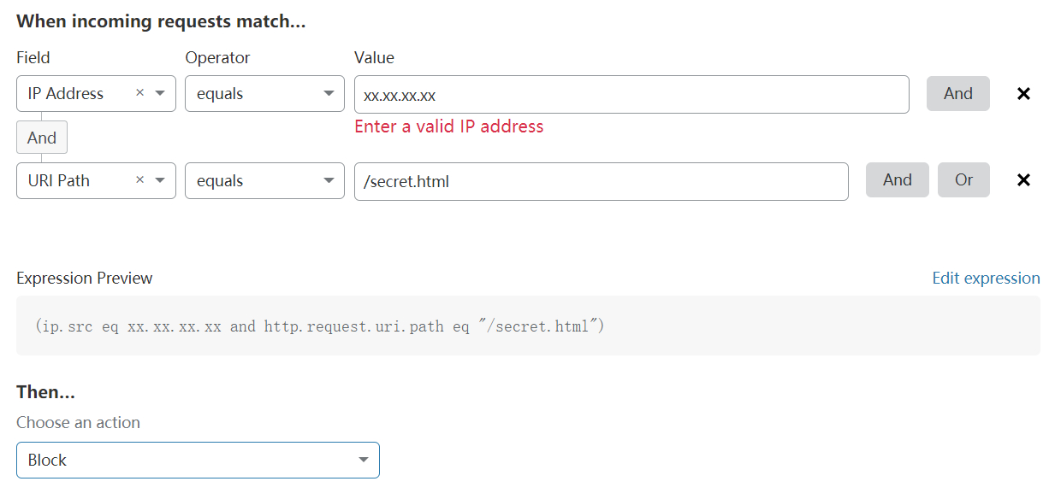Expand the Field selector showing IP Address
Viewport: 1061px width, 499px height.
tap(77, 94)
